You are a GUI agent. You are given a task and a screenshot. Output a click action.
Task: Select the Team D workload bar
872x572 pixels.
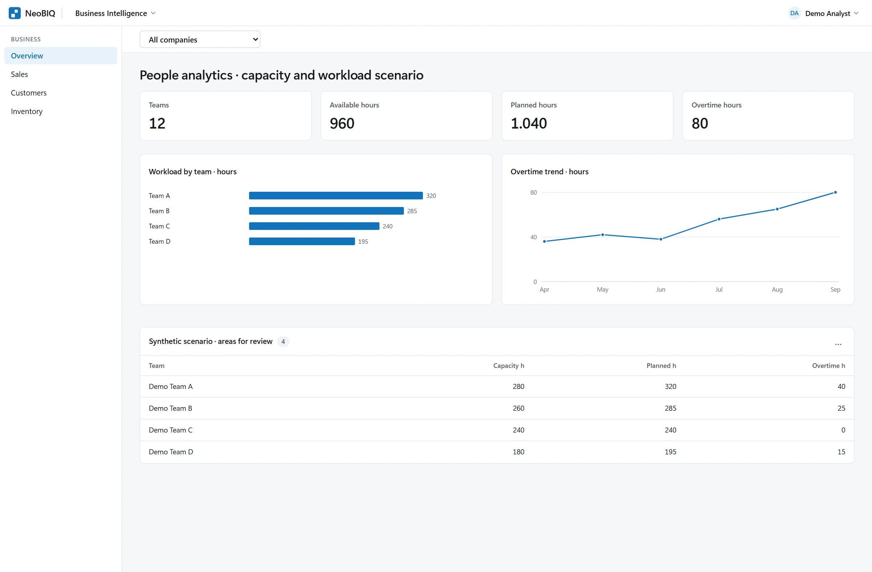tap(302, 241)
